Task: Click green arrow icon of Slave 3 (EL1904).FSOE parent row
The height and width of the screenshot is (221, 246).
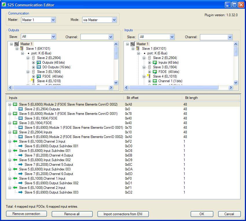Action: pyautogui.click(x=15, y=123)
